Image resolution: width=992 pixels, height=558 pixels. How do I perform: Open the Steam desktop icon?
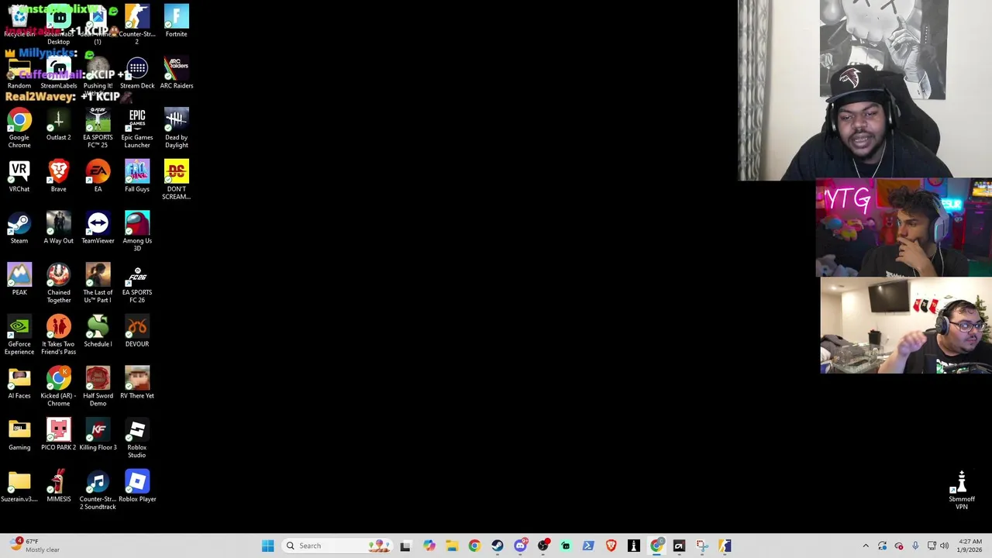click(19, 229)
